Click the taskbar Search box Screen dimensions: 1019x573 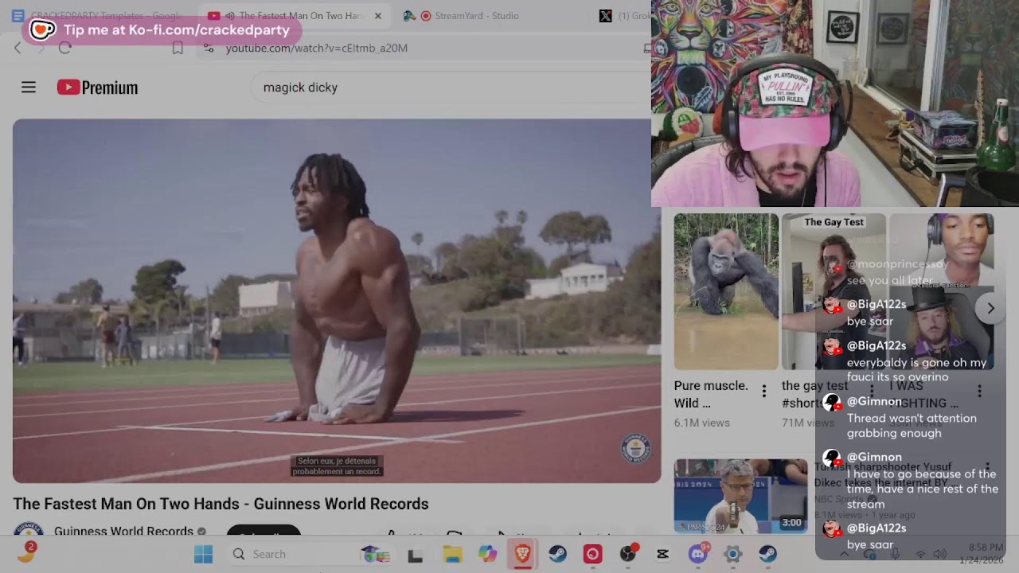click(x=287, y=554)
